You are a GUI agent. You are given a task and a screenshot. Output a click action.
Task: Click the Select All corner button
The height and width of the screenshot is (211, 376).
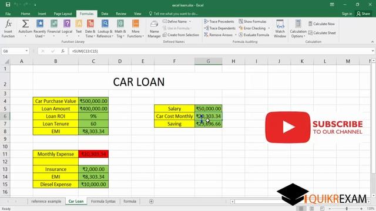coord(6,62)
